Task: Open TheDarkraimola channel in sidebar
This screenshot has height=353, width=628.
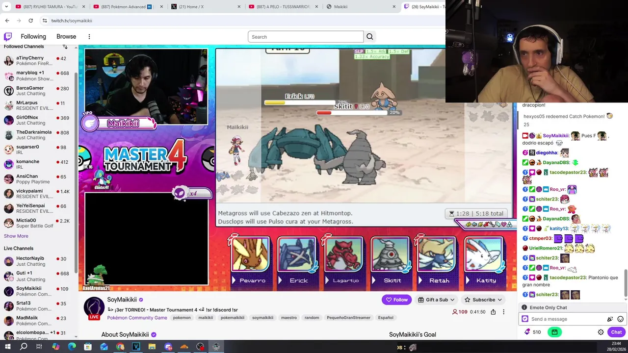Action: [x=37, y=135]
